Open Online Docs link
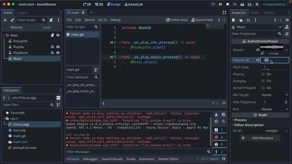The image size is (292, 164). click(177, 20)
